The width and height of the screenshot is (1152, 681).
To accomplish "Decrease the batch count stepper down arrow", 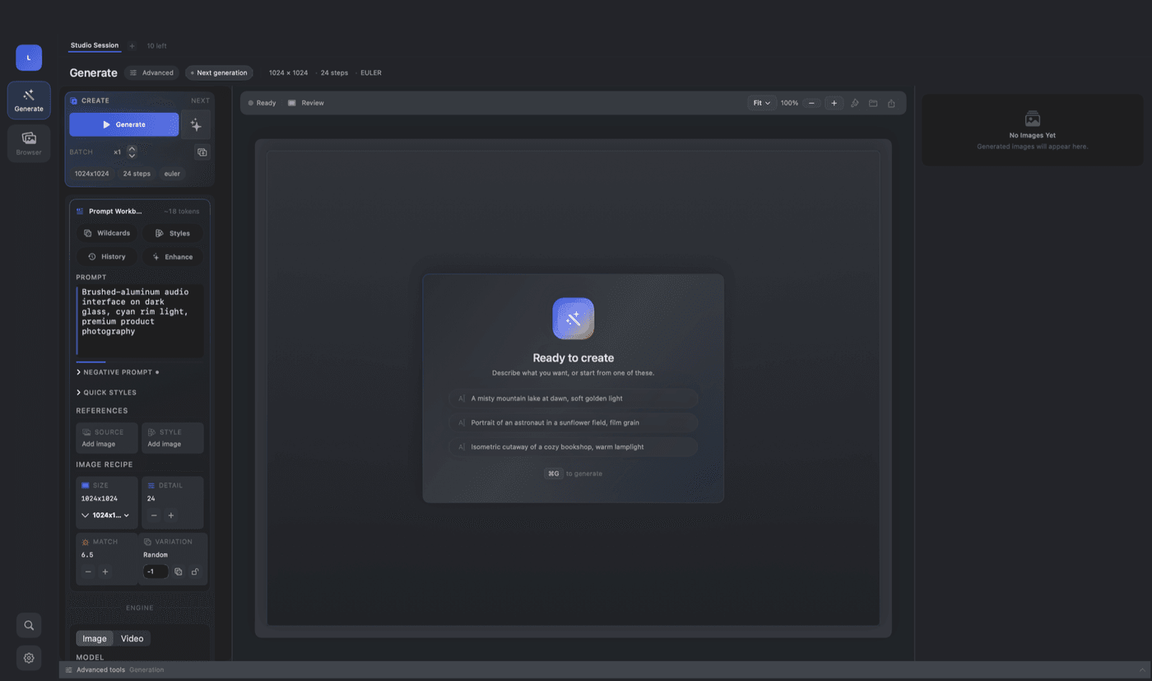I will (x=132, y=156).
